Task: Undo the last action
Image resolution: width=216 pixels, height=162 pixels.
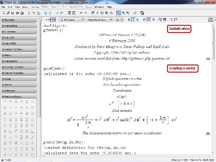Action: pyautogui.click(x=45, y=13)
